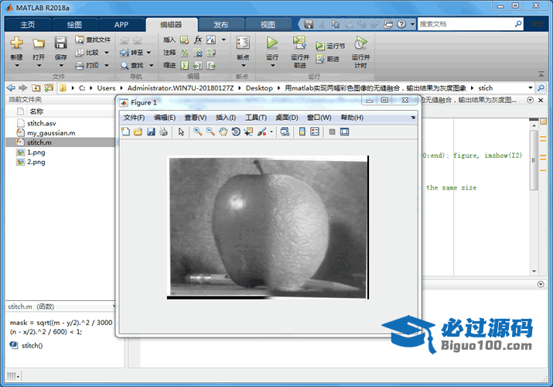Click the 断点 (Breakpoints) icon
This screenshot has height=387, width=553.
pos(243,43)
